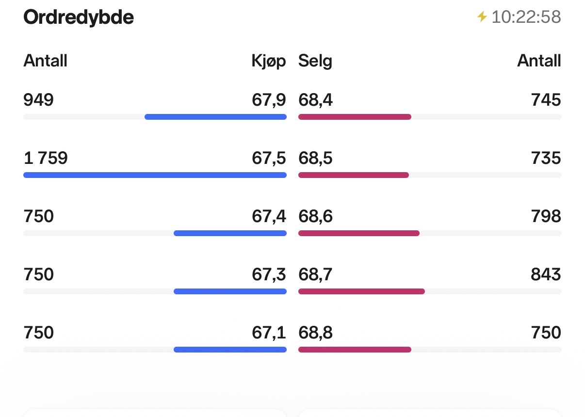
Task: Select the buy price 67,1
Action: [269, 333]
